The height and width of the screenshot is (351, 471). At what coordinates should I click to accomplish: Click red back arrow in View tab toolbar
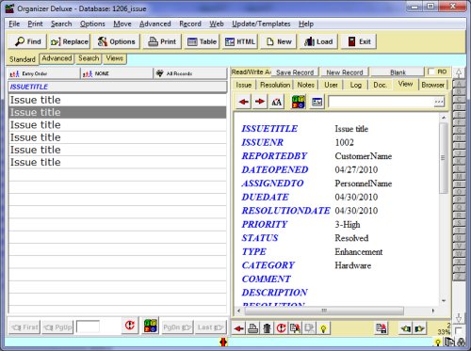point(244,102)
